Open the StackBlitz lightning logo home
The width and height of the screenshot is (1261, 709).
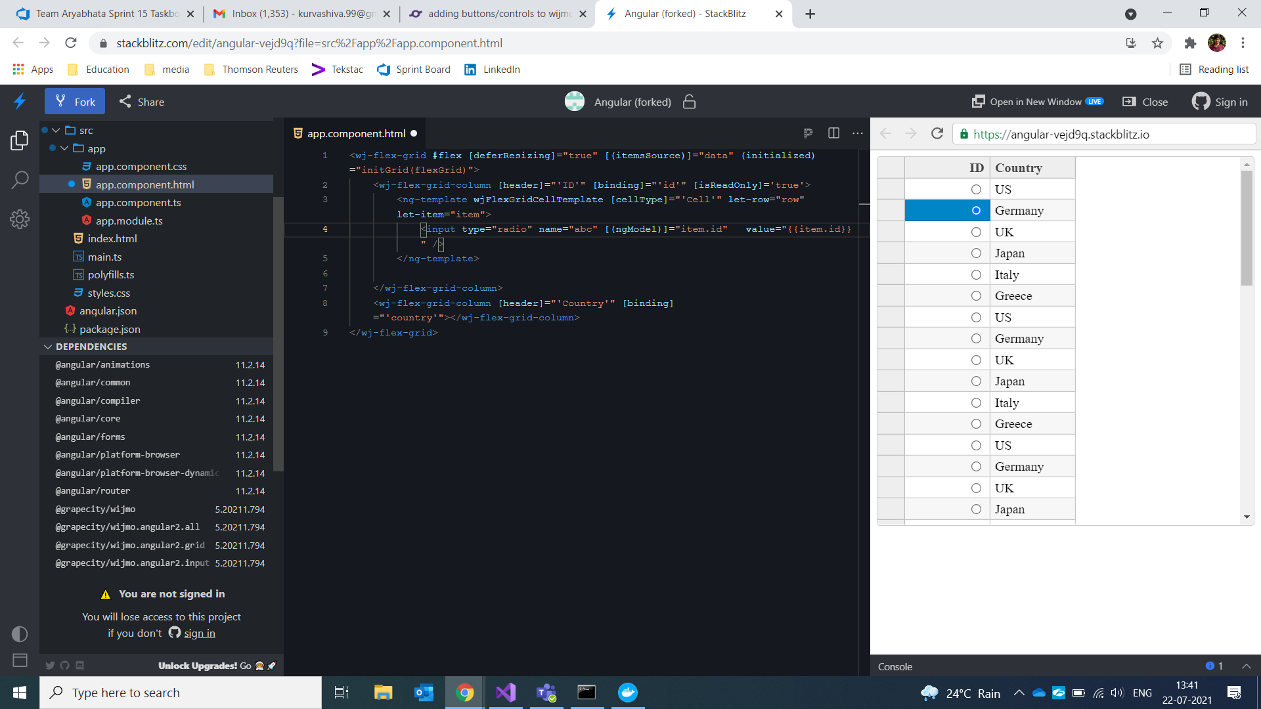pyautogui.click(x=20, y=101)
